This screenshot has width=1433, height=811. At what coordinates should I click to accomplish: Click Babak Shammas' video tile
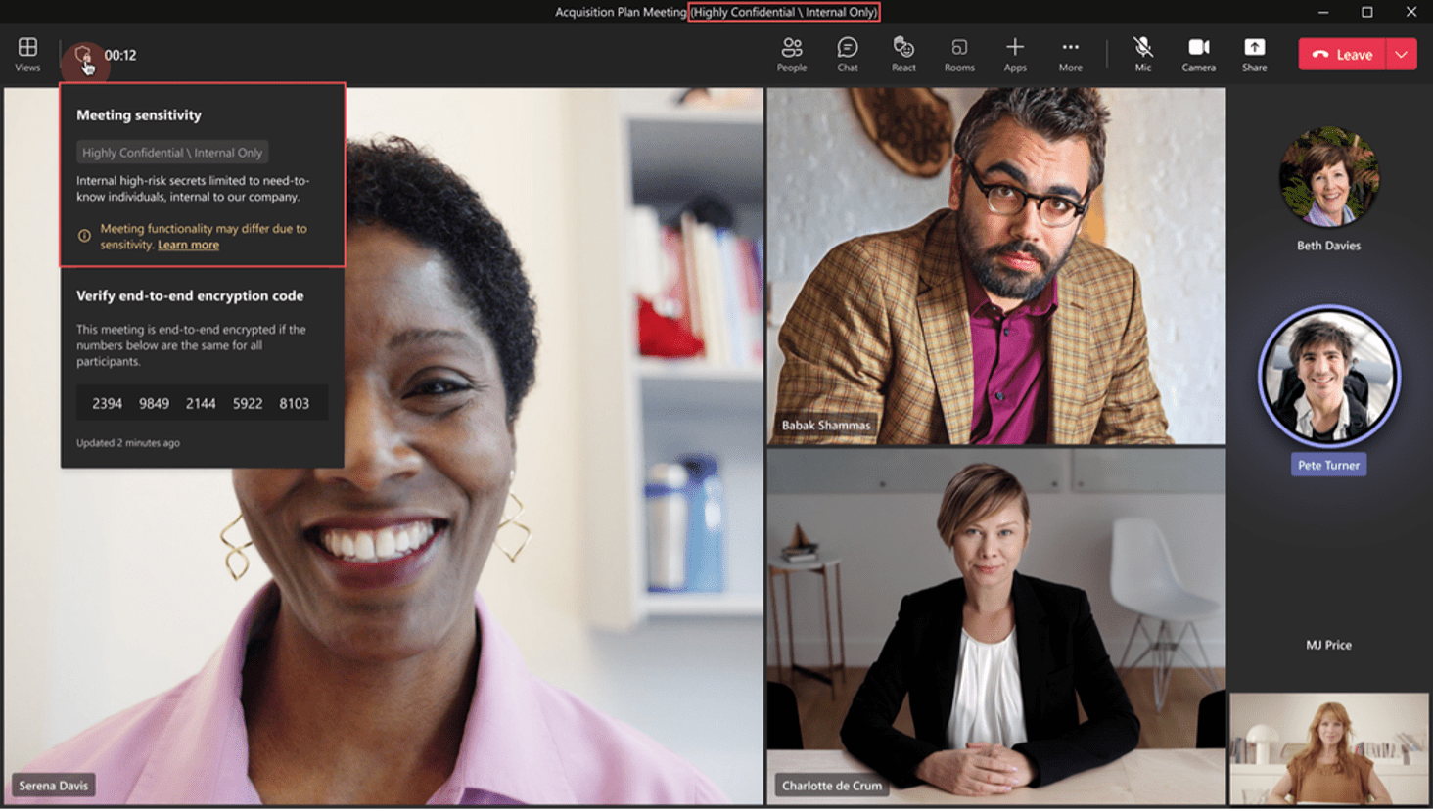click(x=995, y=265)
